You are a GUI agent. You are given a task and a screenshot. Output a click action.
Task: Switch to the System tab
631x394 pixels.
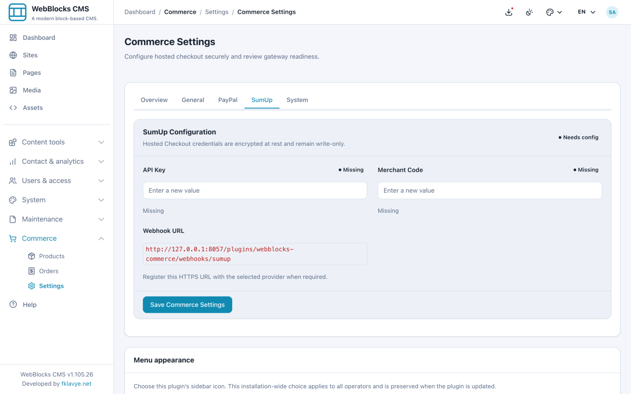click(297, 99)
